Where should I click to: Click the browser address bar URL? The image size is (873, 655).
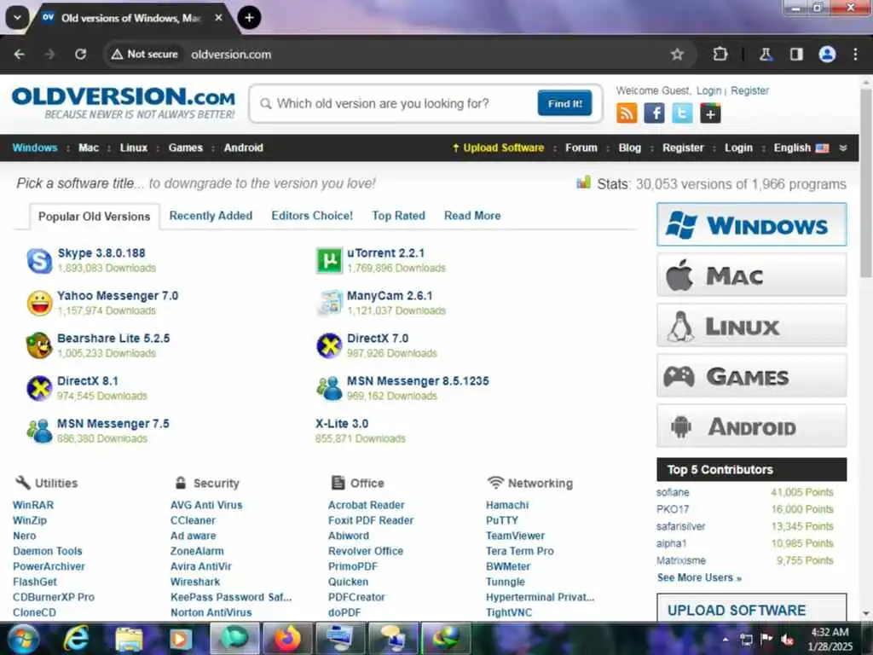(231, 55)
